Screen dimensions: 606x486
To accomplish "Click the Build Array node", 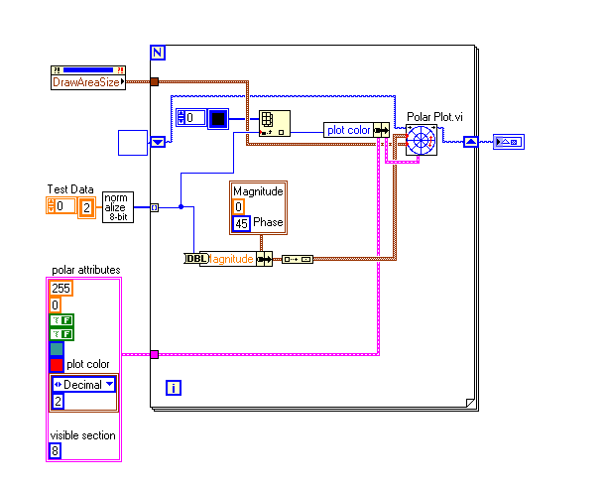I will (x=298, y=259).
